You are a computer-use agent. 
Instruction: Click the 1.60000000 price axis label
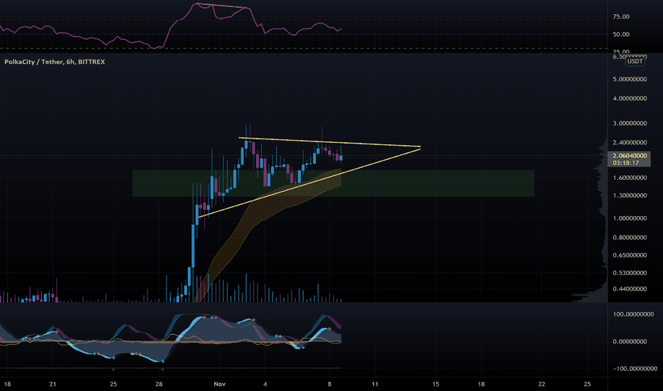pyautogui.click(x=630, y=178)
